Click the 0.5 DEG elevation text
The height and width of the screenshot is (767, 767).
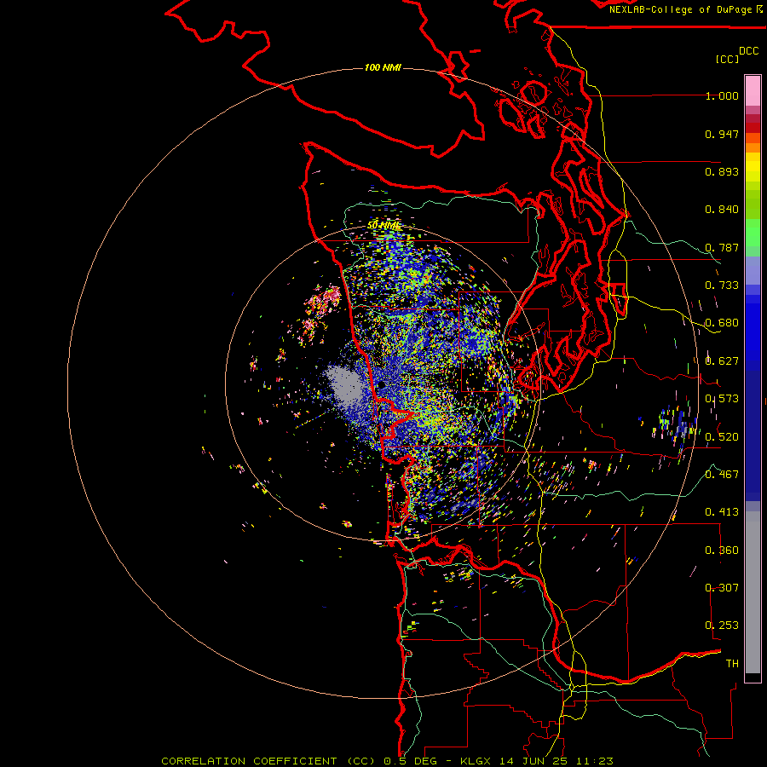click(x=410, y=761)
